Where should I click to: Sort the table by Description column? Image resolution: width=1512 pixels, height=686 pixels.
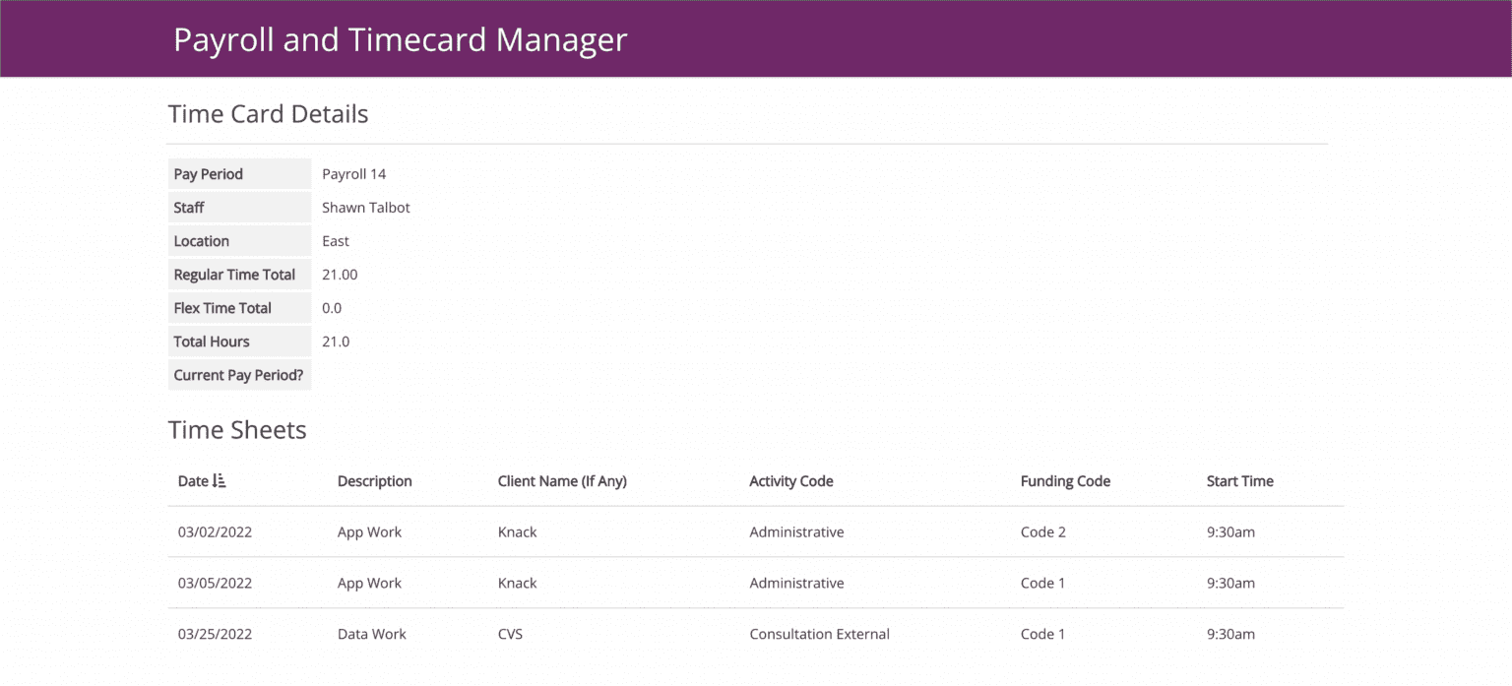[x=374, y=480]
